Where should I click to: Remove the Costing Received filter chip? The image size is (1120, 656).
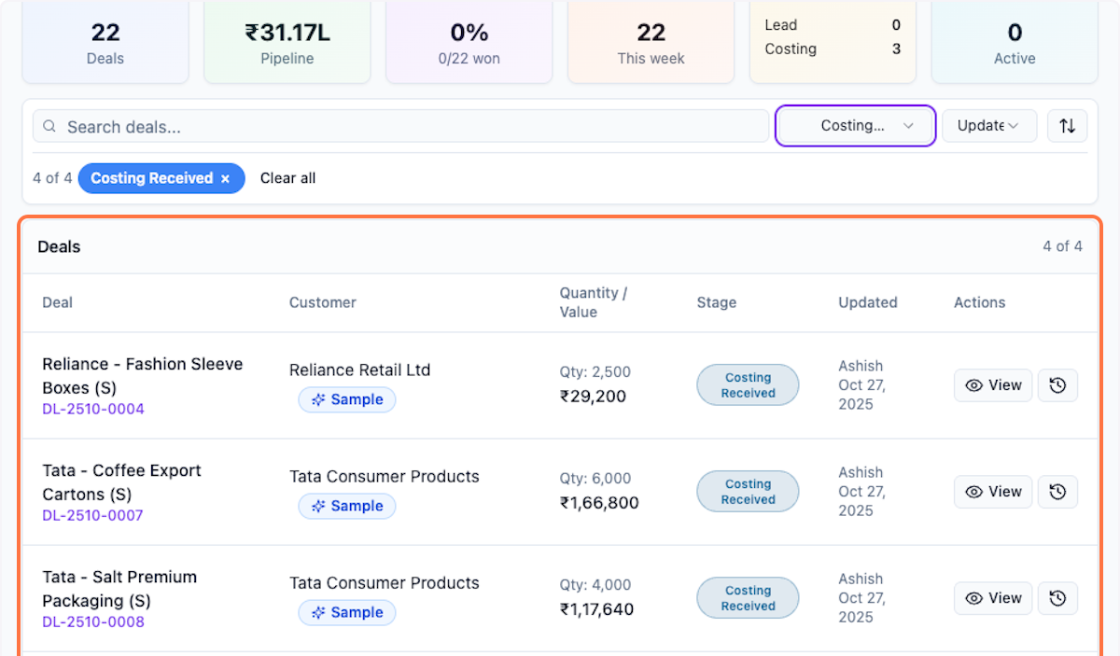coord(225,178)
